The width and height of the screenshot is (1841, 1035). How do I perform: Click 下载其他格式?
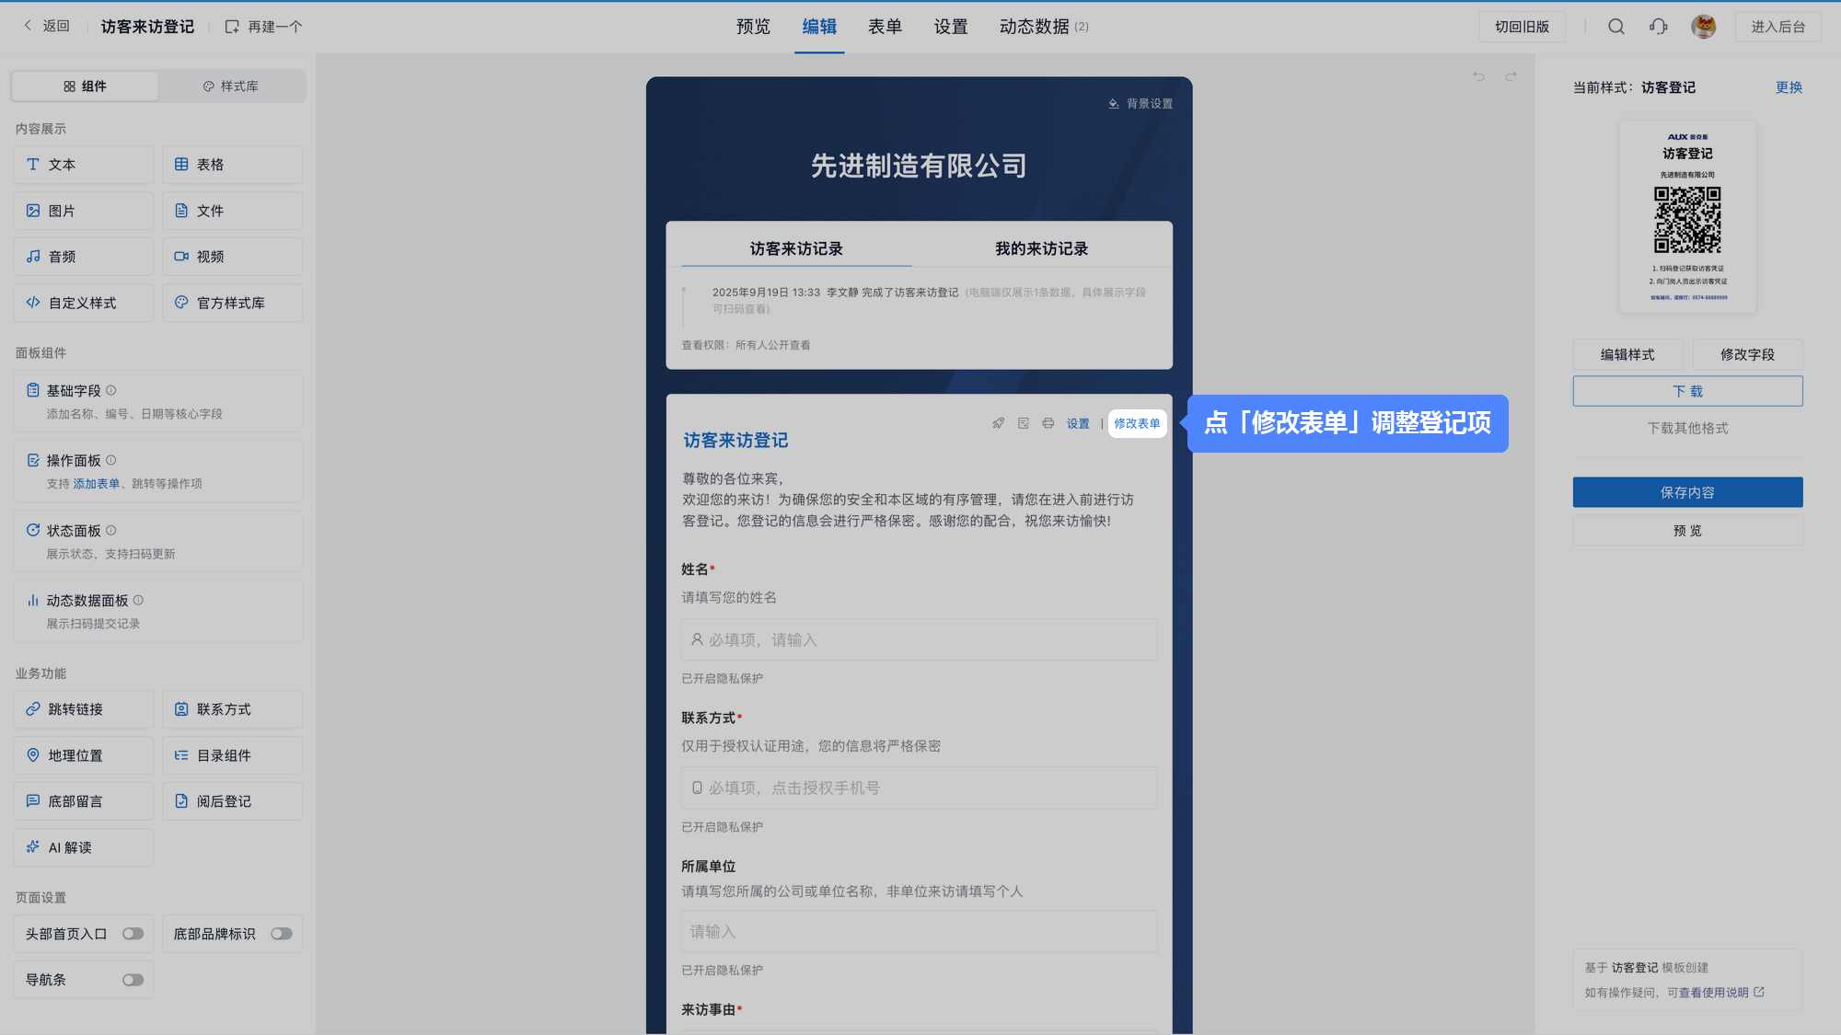coord(1687,429)
